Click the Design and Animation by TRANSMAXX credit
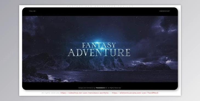This screenshot has height=101, width=200. (99, 88)
